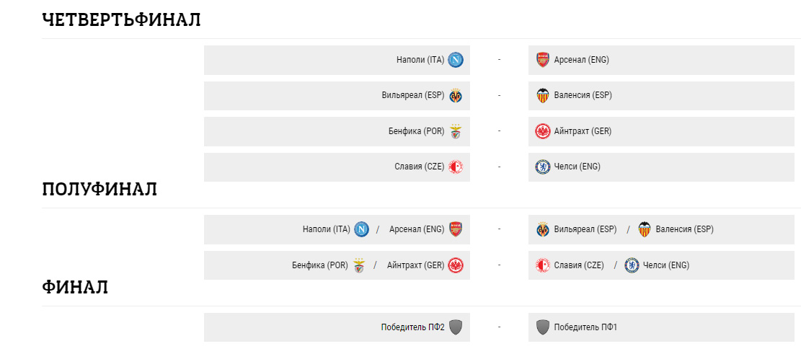
Task: Click the dash between Бенфика and Айнтрахт quarterfinal
Action: pyautogui.click(x=499, y=131)
